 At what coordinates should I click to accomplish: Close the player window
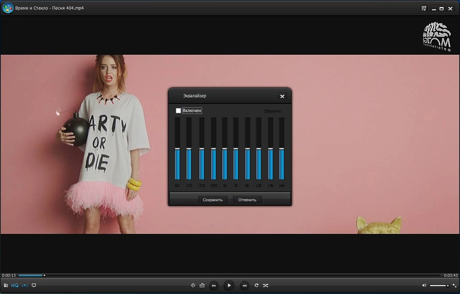[x=450, y=8]
